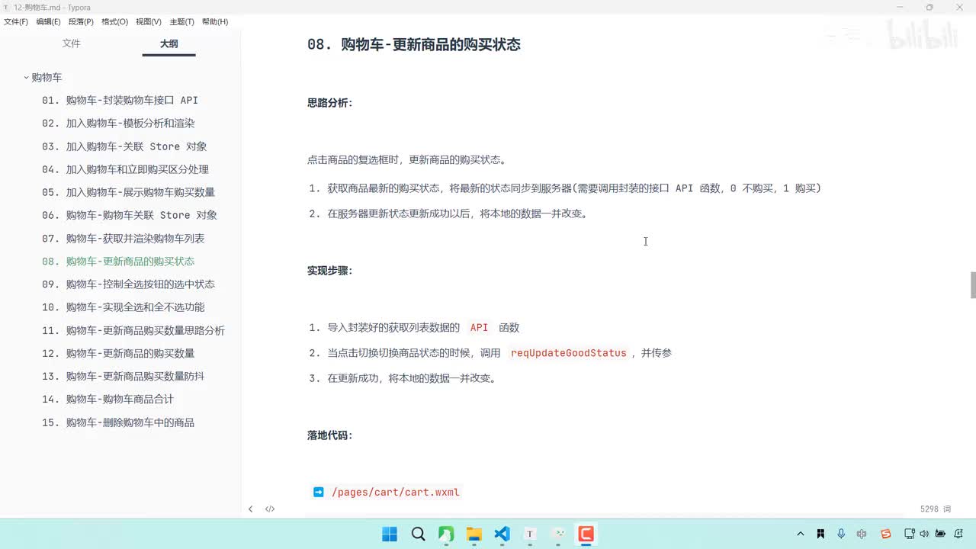The width and height of the screenshot is (976, 549).
Task: Go to outline item 07 获取并渲染购物车列表
Action: 124,238
